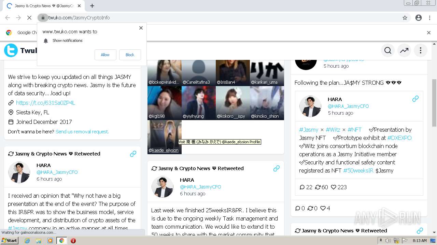Image resolution: width=437 pixels, height=245 pixels.
Task: Open link icon in quoted HARA tweet
Action: (415, 99)
